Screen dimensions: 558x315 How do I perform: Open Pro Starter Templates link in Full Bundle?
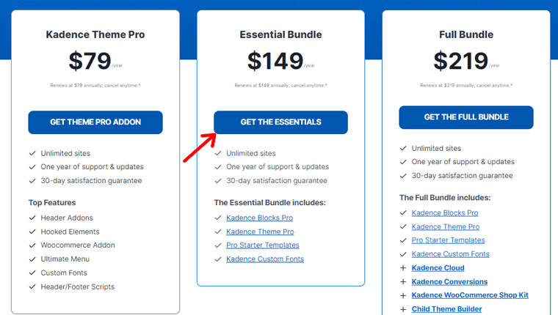pos(448,240)
